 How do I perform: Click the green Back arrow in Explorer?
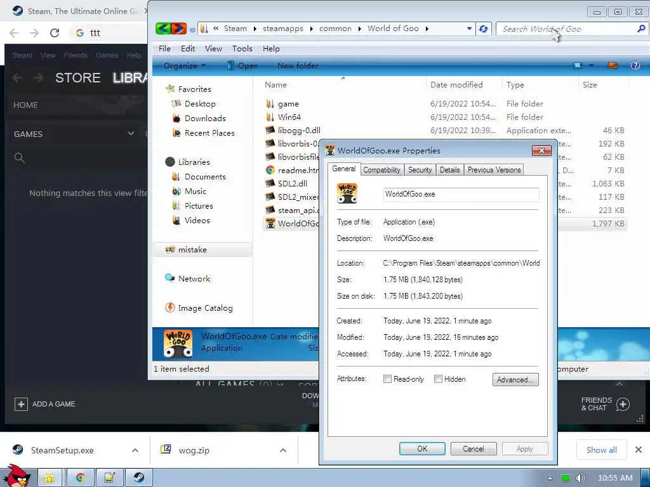(x=163, y=28)
